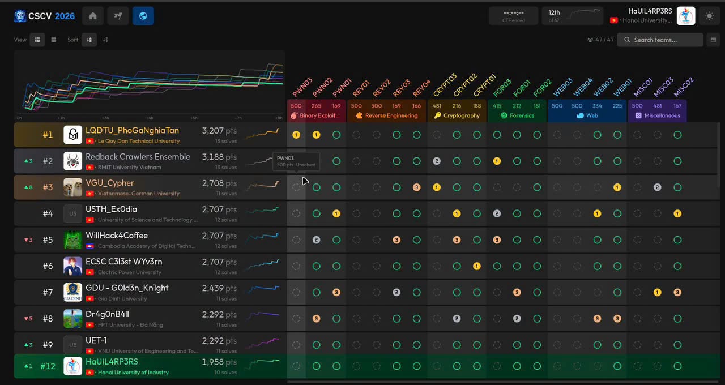Open team USTH_Ex0dia
The height and width of the screenshot is (385, 725).
(111, 209)
